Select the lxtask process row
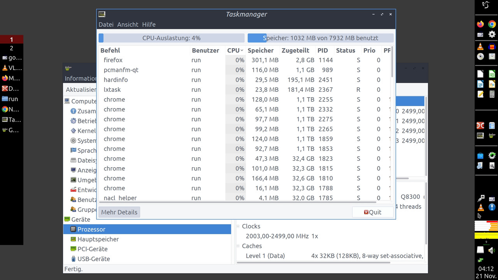 click(x=244, y=89)
